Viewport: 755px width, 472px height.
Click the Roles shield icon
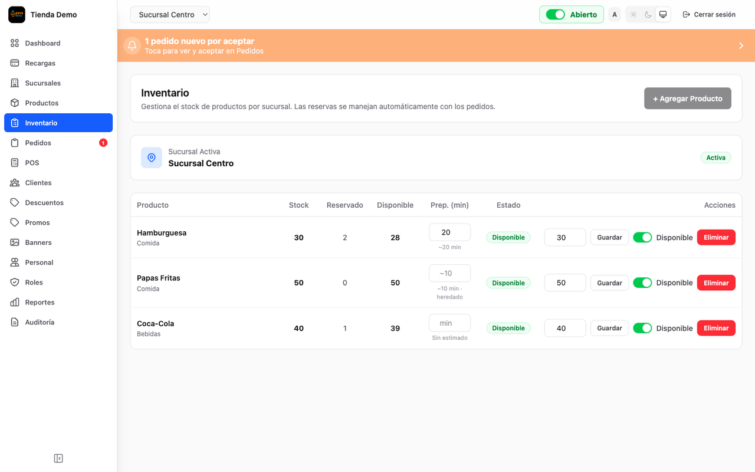point(15,282)
